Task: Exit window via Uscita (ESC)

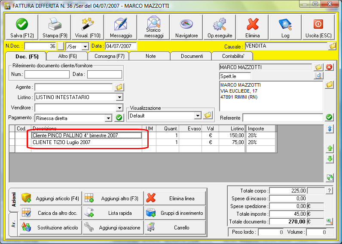Action: coord(318,27)
